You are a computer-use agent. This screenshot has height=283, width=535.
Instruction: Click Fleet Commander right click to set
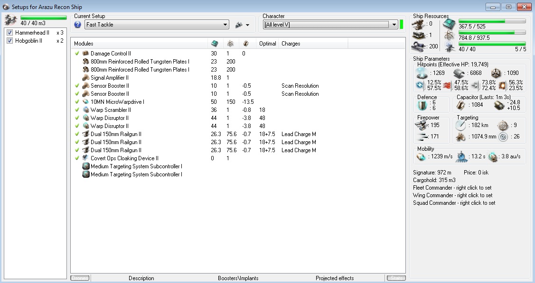point(452,188)
